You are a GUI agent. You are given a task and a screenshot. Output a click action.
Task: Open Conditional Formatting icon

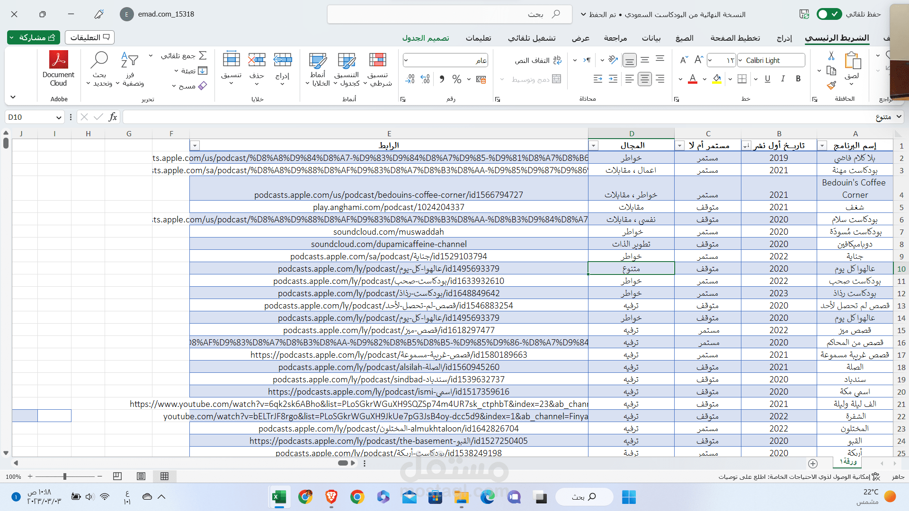tap(377, 61)
